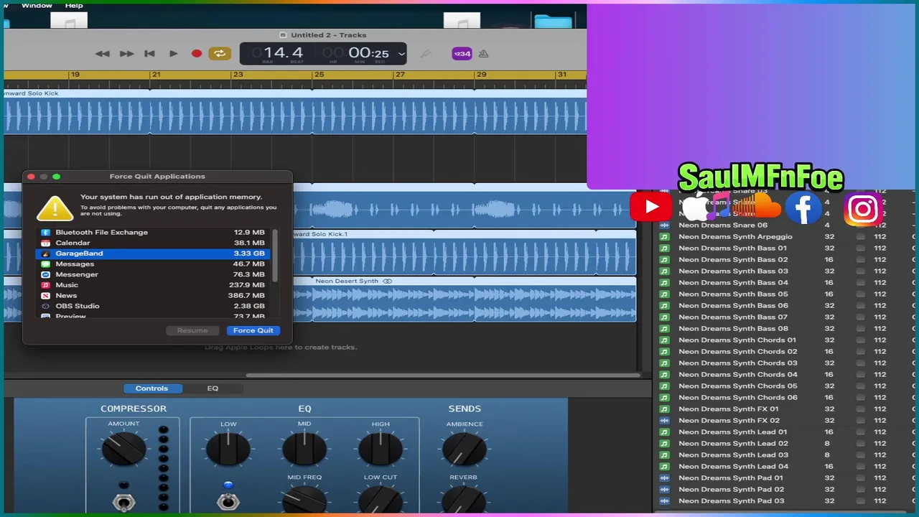Tick favorite box for Synth Bass 06
This screenshot has width=919, height=517.
click(x=860, y=305)
